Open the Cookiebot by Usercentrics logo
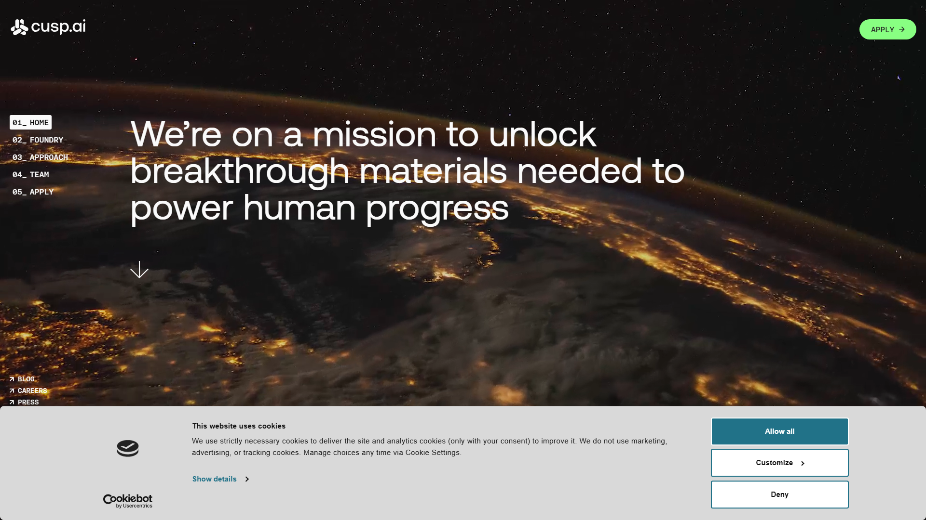 coord(128,501)
